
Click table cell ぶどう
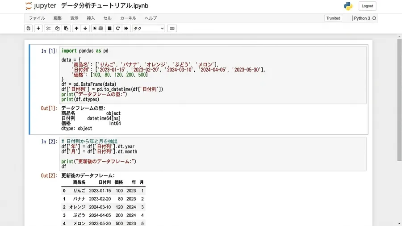pyautogui.click(x=79, y=215)
